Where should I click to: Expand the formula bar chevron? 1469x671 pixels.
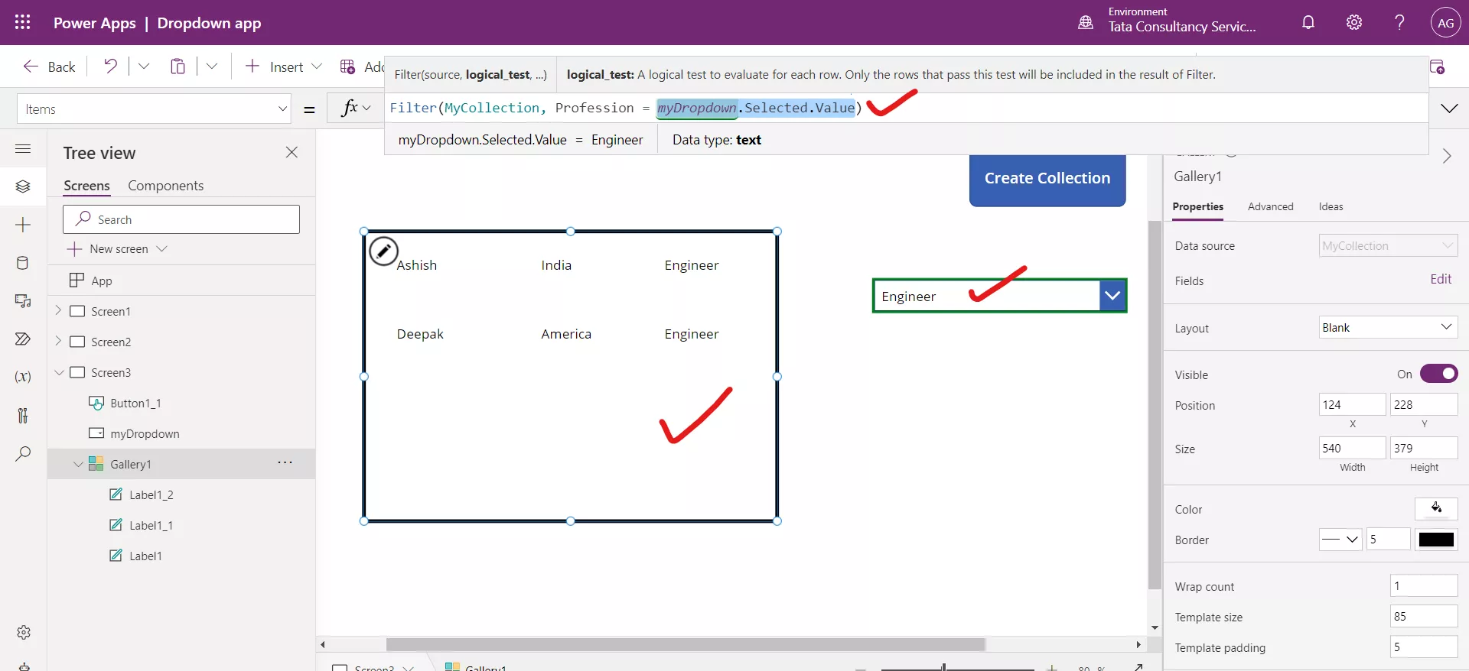(1449, 109)
